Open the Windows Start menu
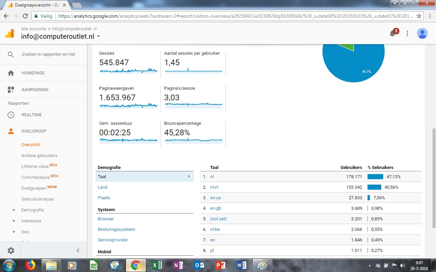This screenshot has width=436, height=272. (x=9, y=265)
